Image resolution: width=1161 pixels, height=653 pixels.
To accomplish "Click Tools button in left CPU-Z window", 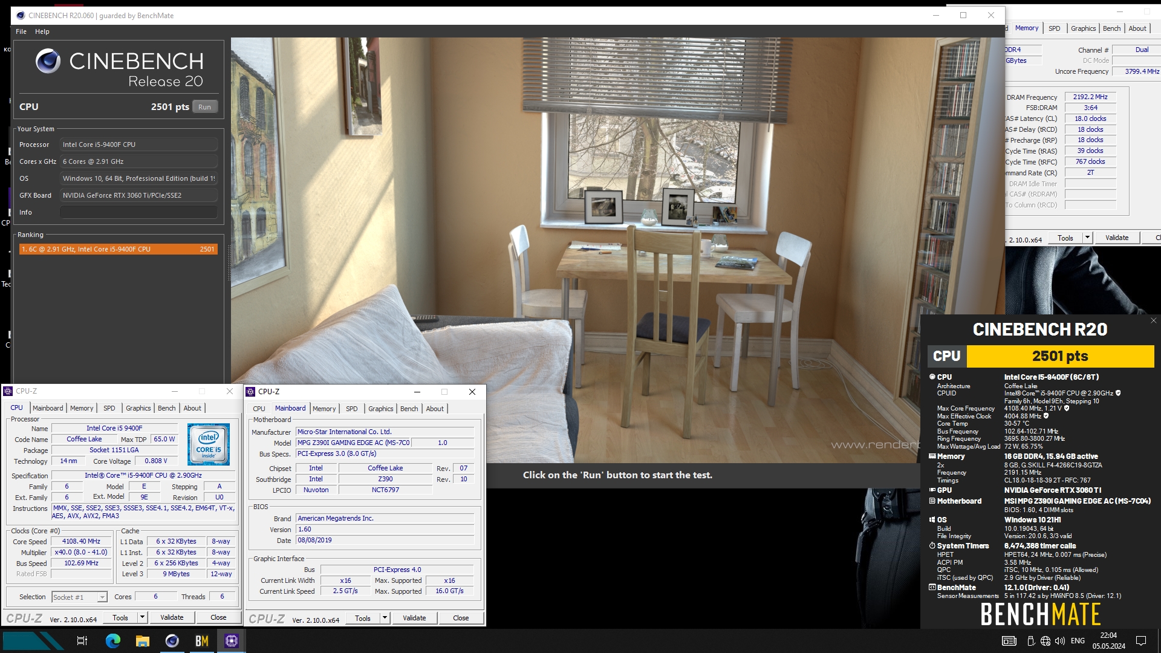I will tap(120, 617).
